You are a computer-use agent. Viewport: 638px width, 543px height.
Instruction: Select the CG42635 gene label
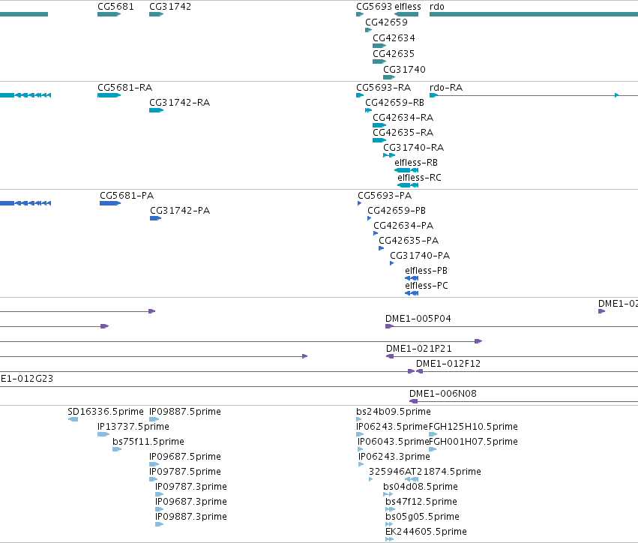[394, 54]
